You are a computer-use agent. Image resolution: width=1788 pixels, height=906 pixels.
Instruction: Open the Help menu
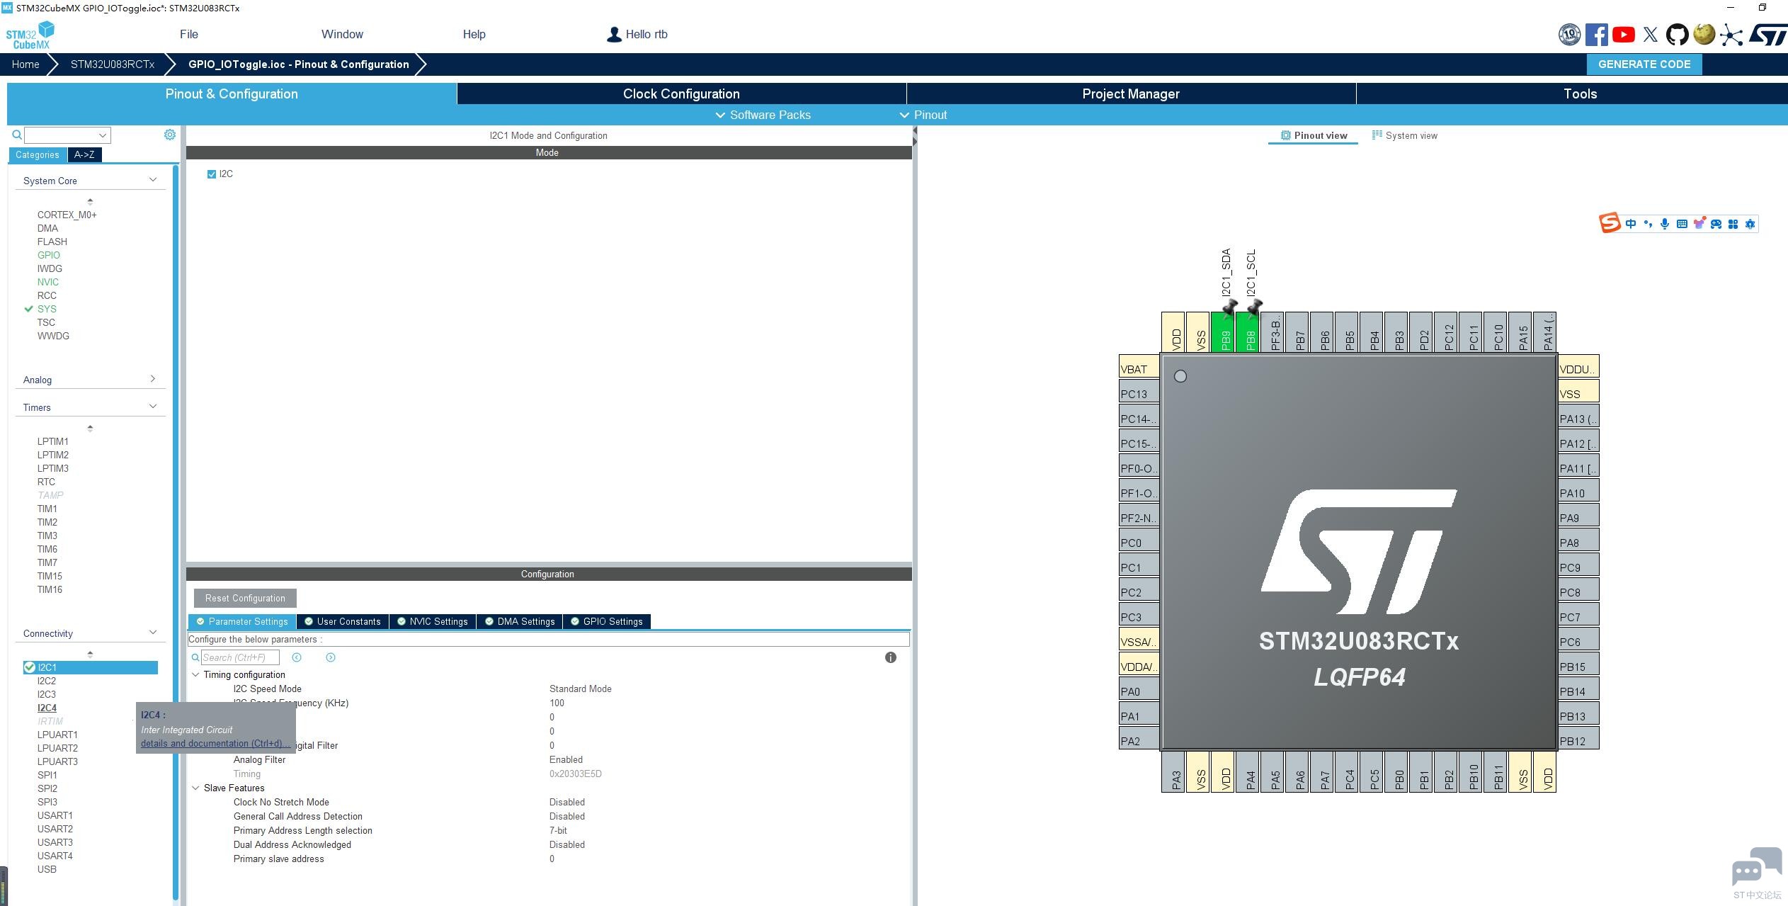pyautogui.click(x=474, y=34)
